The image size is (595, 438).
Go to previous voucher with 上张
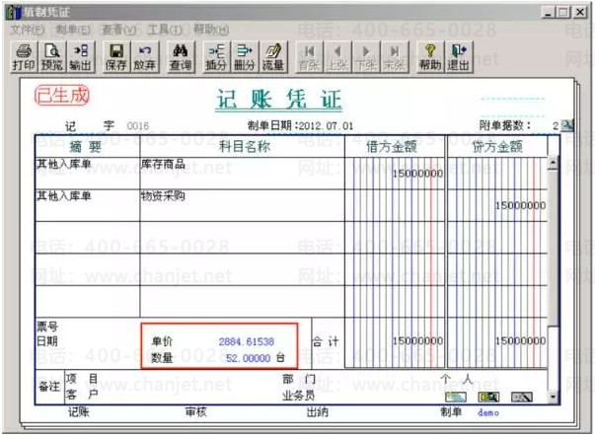click(x=337, y=57)
